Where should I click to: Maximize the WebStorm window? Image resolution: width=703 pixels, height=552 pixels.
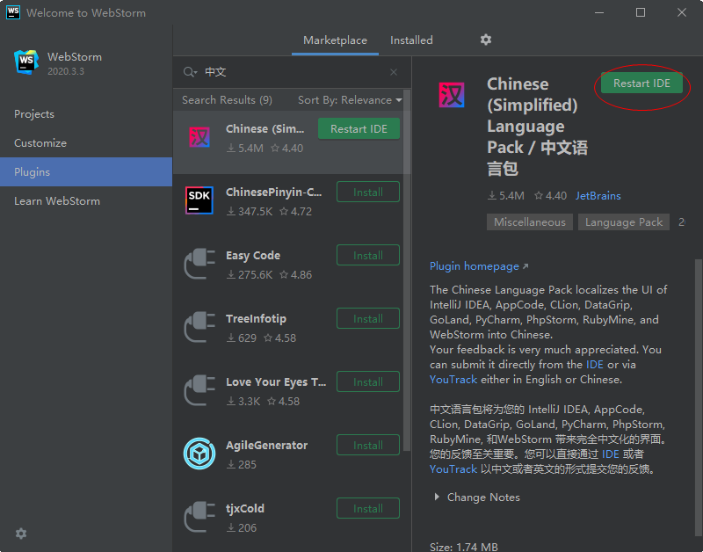641,12
